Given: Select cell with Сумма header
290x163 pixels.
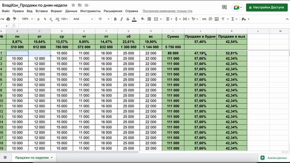Looking at the screenshot, I should 173,36.
